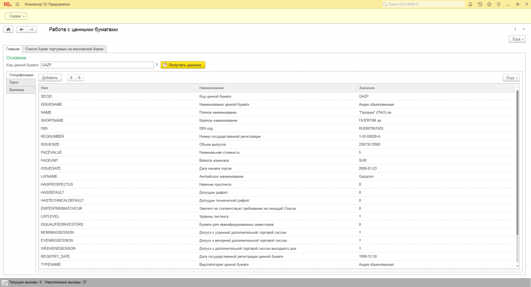
Task: Move row down arrow button
Action: (x=79, y=78)
